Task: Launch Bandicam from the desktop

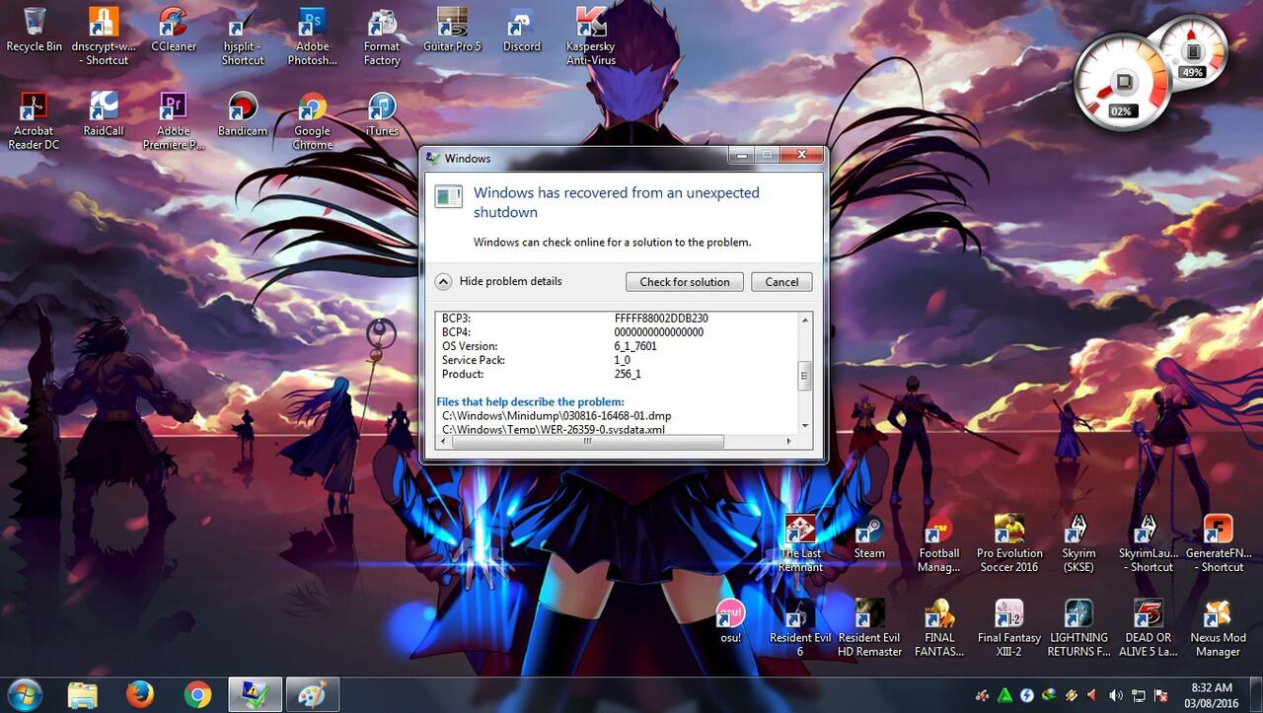Action: (x=243, y=114)
